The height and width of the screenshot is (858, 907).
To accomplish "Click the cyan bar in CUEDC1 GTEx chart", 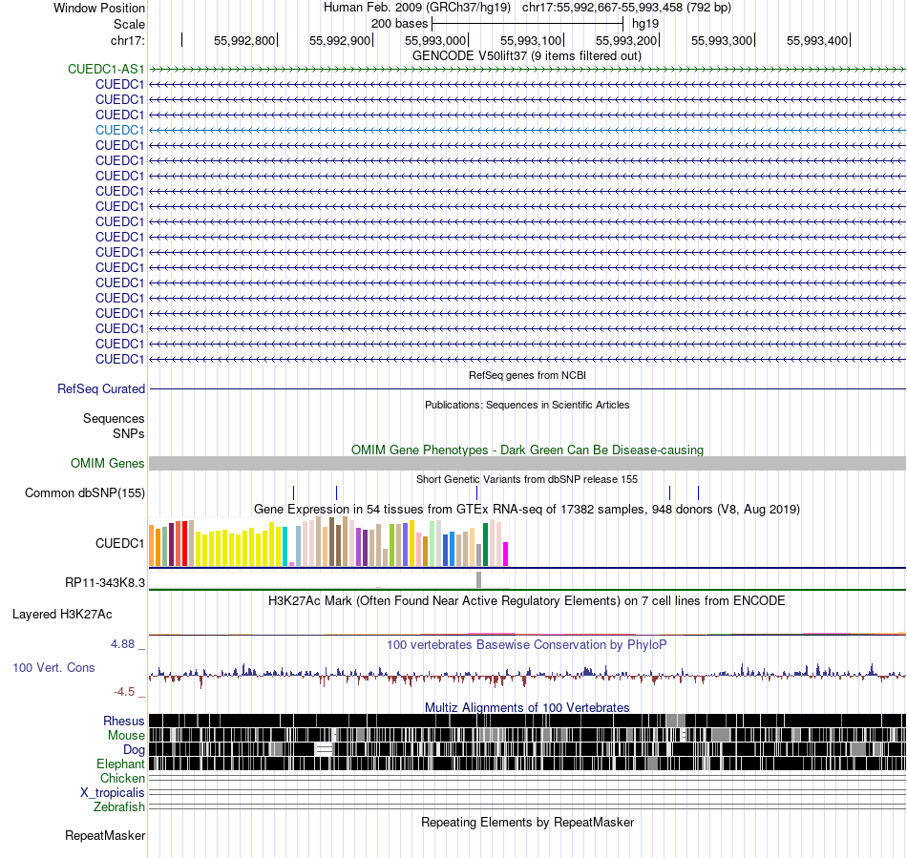I will click(285, 546).
